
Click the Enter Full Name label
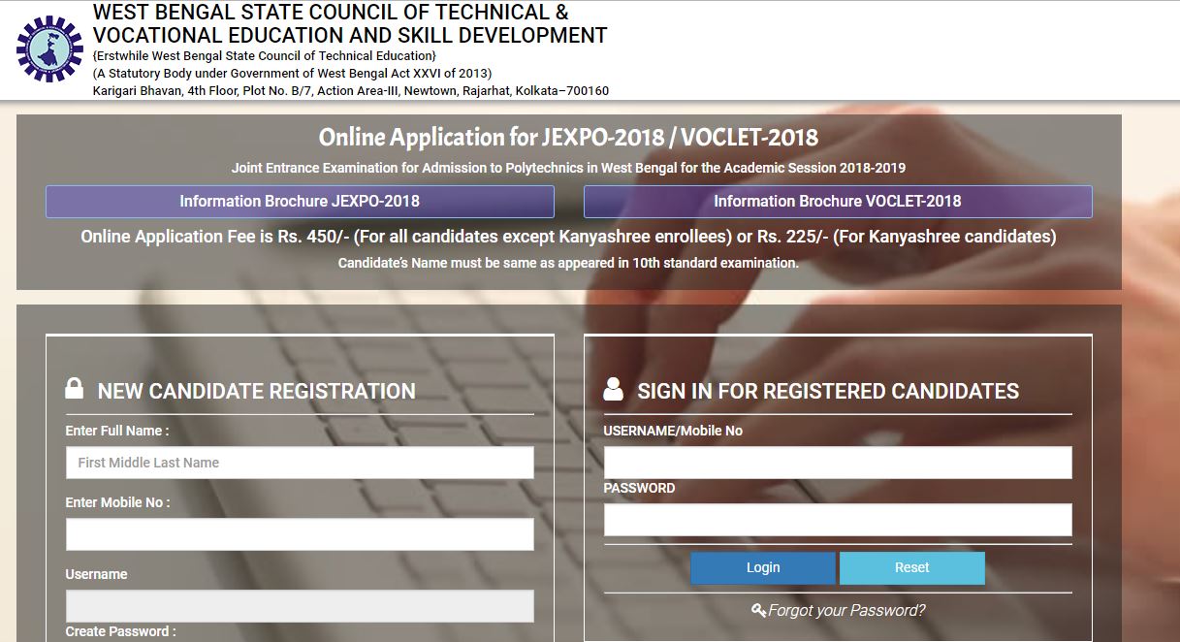tap(117, 431)
